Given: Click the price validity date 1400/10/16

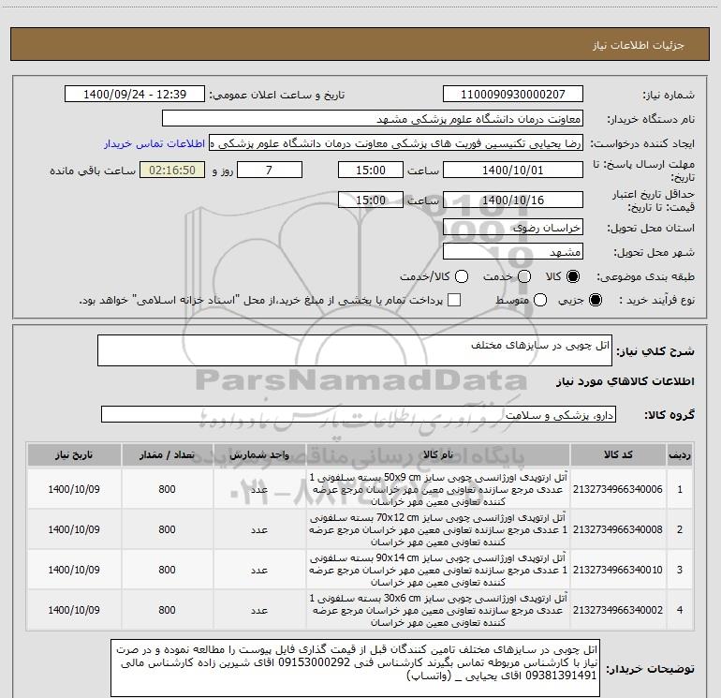Looking at the screenshot, I should [x=513, y=200].
